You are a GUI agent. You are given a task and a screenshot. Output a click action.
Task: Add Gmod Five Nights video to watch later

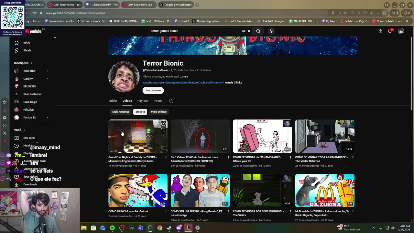163,124
